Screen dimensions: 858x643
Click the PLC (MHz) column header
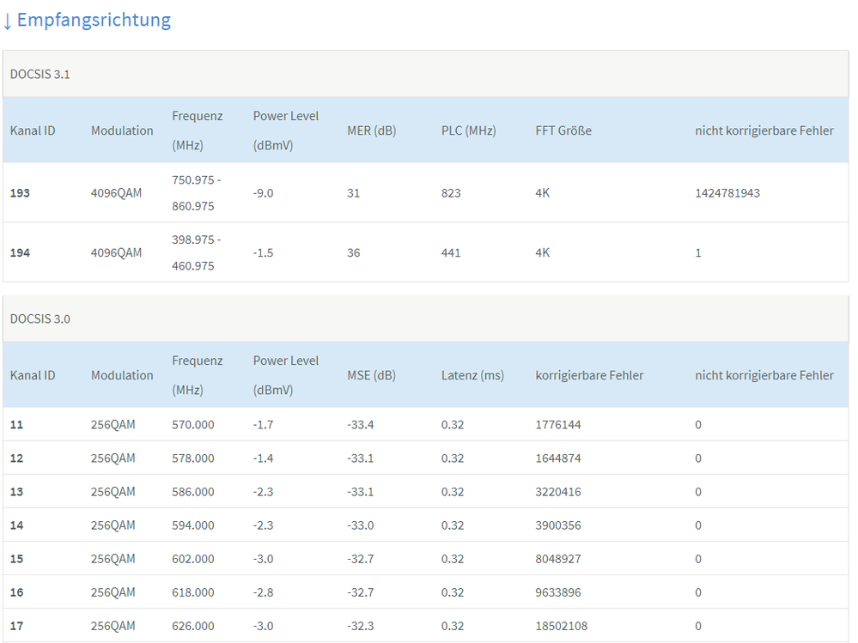[468, 130]
